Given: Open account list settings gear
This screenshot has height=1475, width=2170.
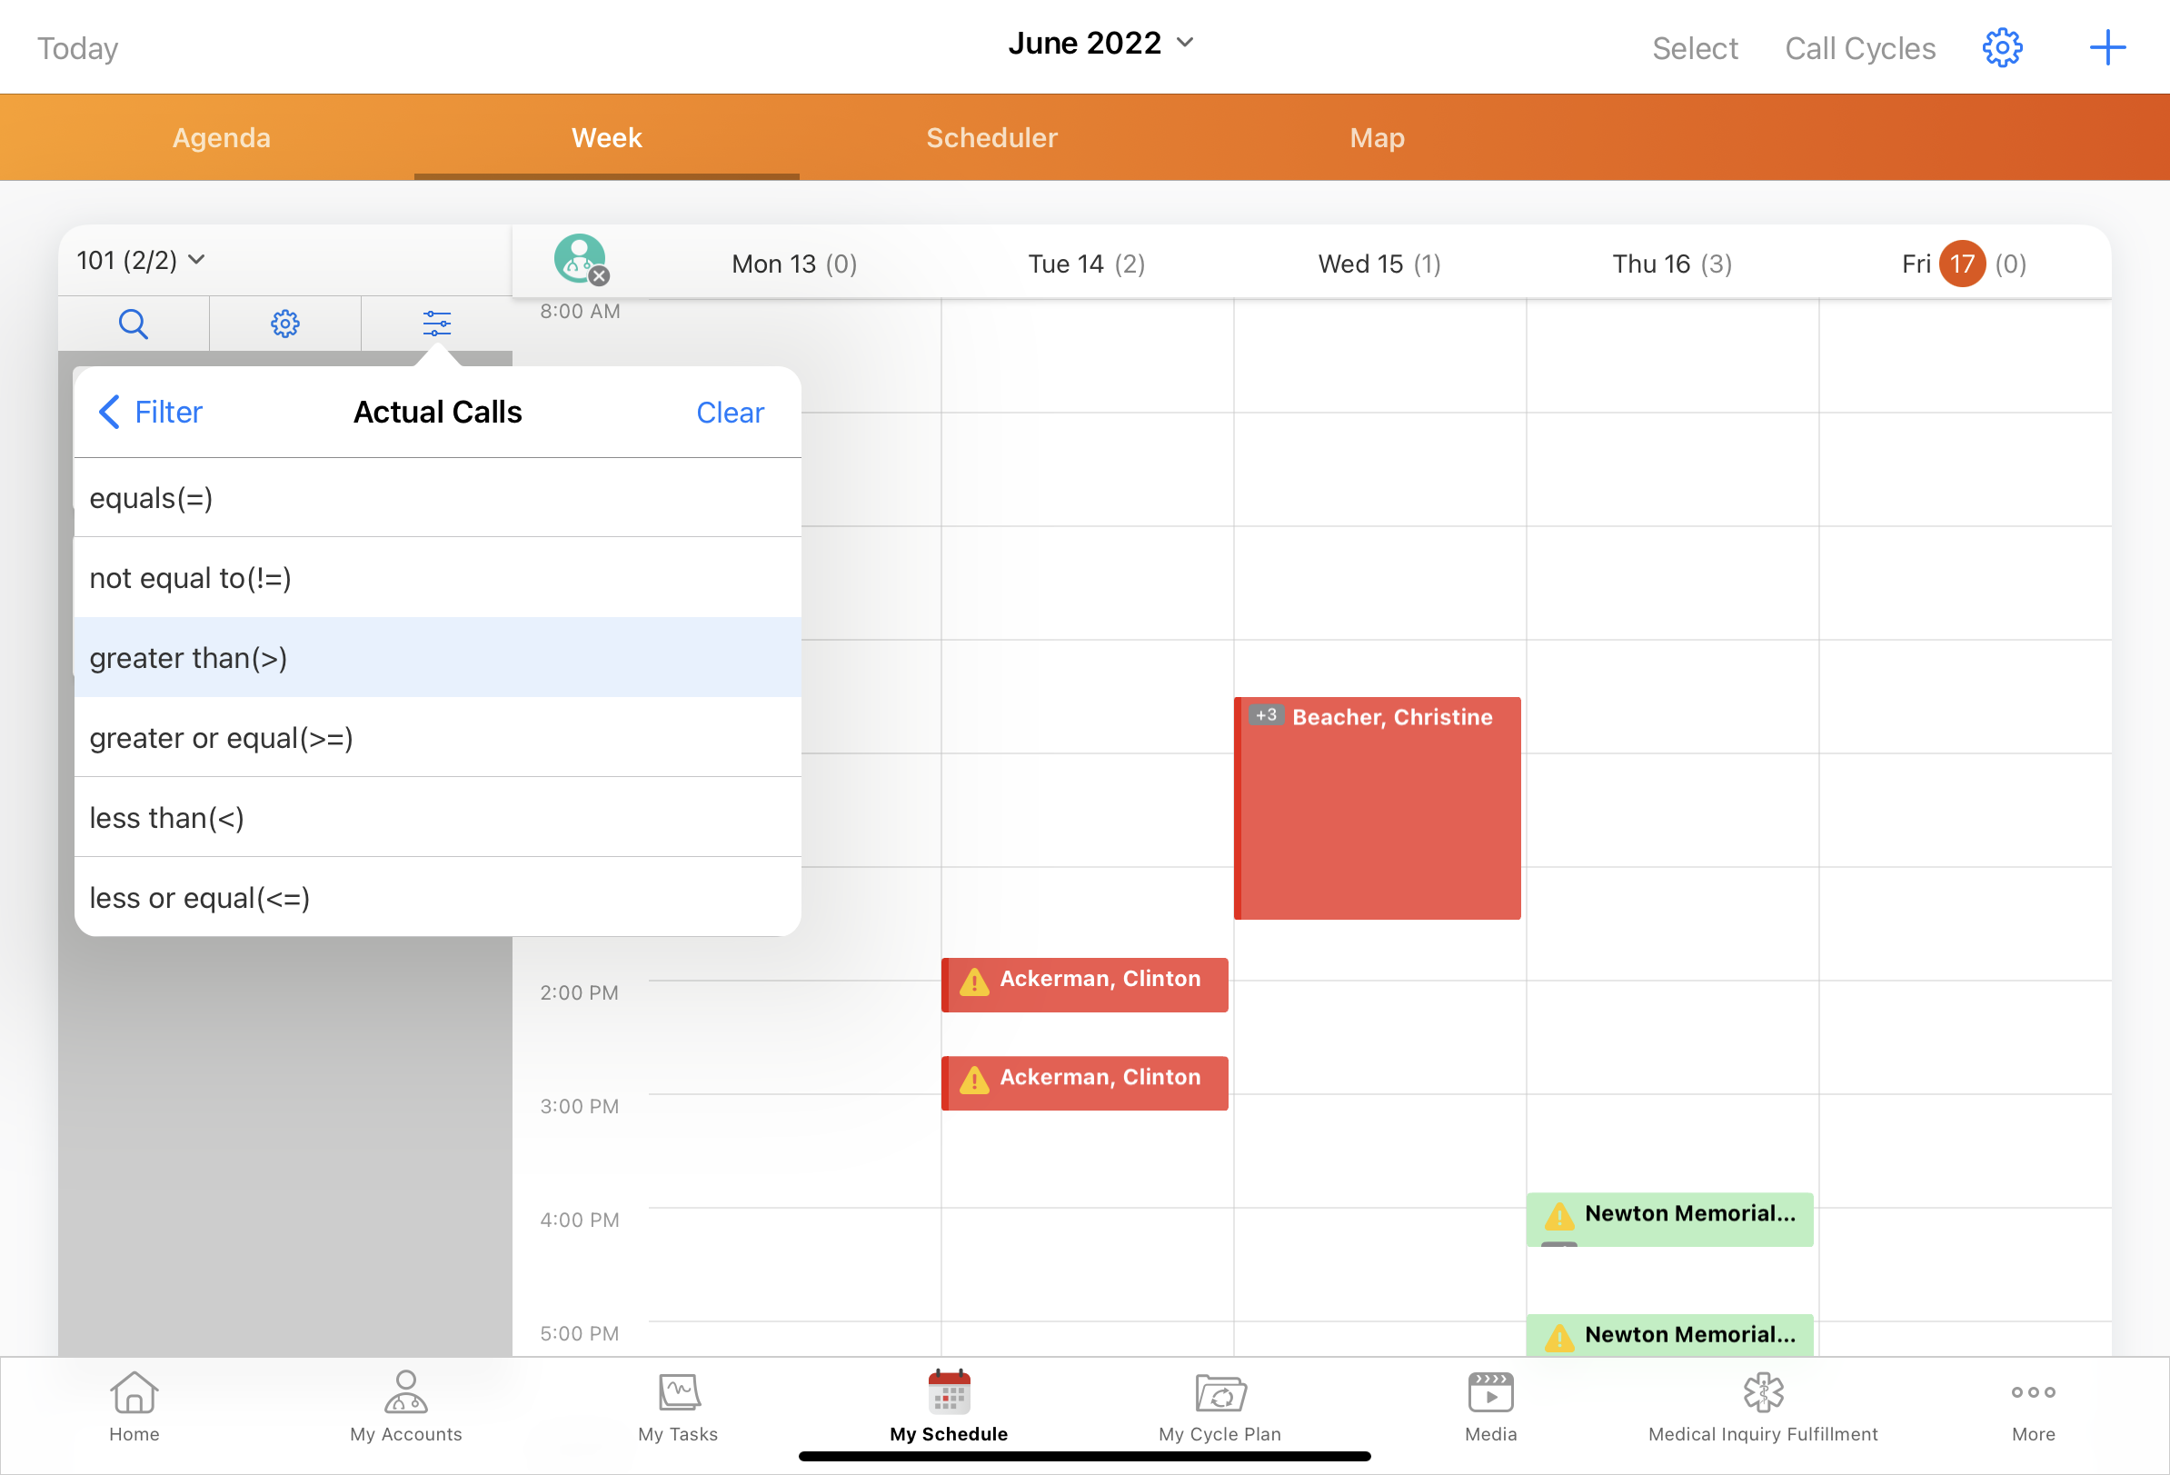Looking at the screenshot, I should [284, 324].
